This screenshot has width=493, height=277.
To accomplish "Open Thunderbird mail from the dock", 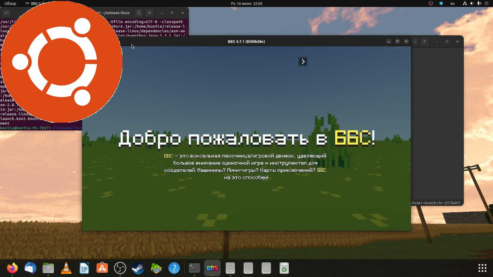I will [31, 268].
